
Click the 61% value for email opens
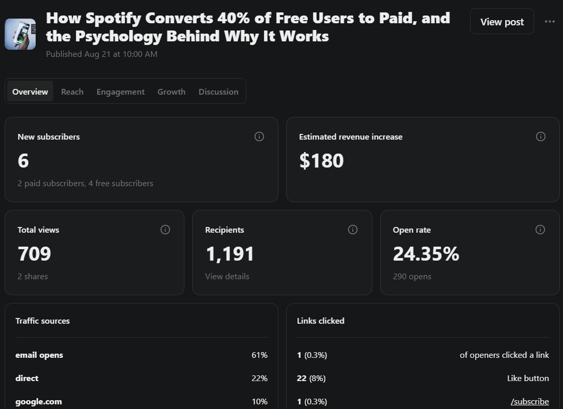pos(260,355)
